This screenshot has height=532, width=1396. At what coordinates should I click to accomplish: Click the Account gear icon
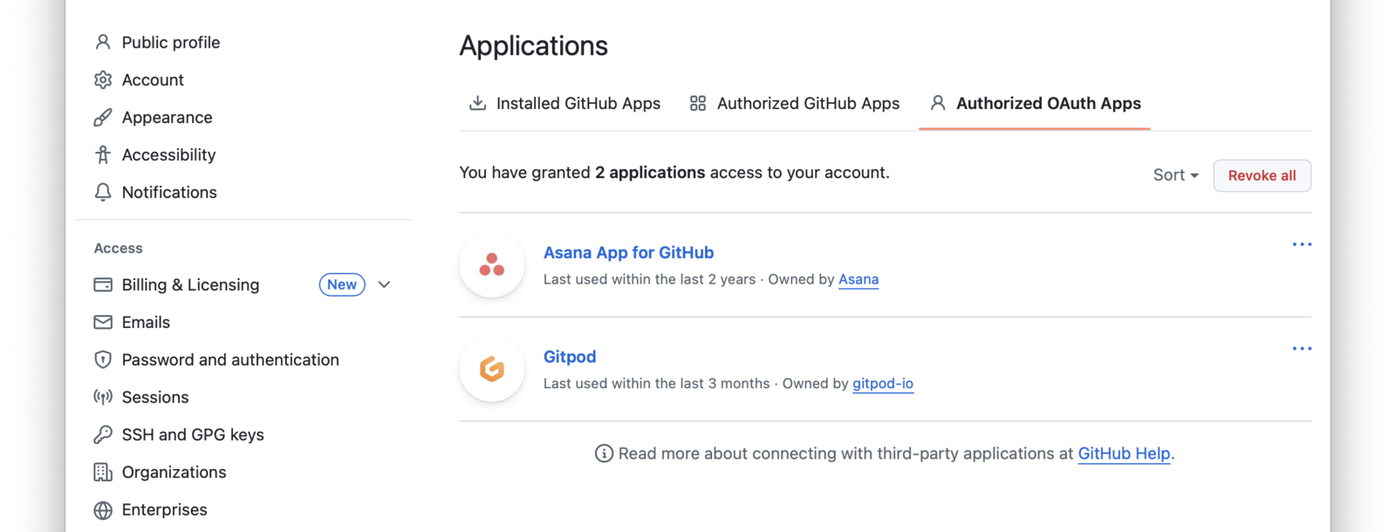[x=103, y=79]
